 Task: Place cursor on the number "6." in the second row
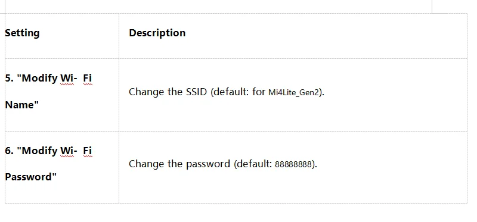click(x=10, y=151)
